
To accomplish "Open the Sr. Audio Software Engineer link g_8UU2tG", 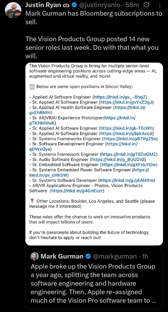I will [x=118, y=159].
